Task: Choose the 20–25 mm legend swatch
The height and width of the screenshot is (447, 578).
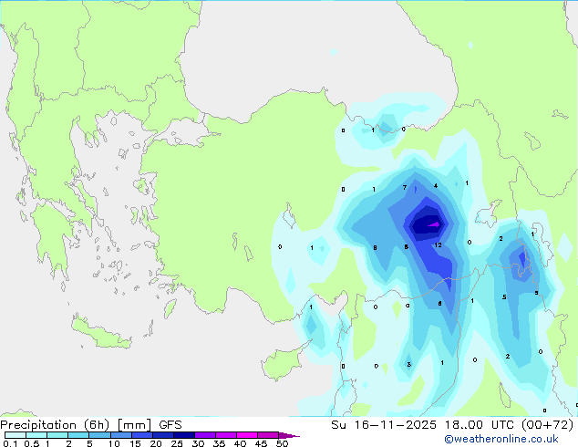Action: pos(163,435)
